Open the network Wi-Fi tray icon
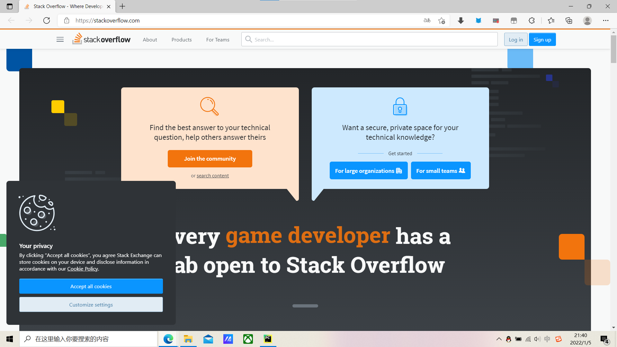Screen dimensions: 617x347 (x=528, y=339)
